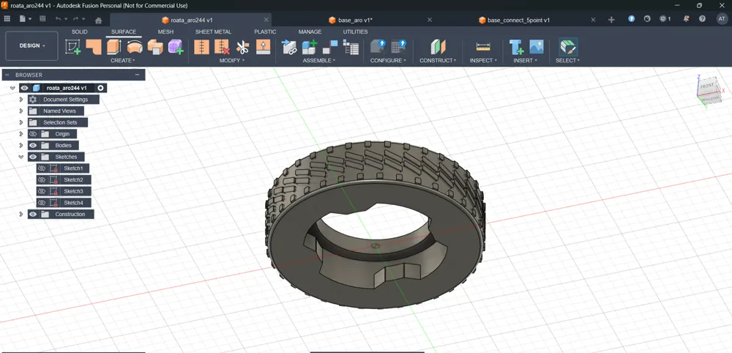Select the Trim scissors tool
Image resolution: width=732 pixels, height=353 pixels.
(x=243, y=47)
